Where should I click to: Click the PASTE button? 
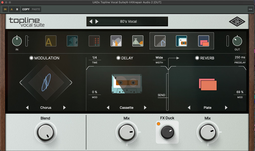[36, 9]
